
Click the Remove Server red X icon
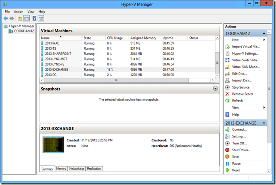pyautogui.click(x=227, y=94)
